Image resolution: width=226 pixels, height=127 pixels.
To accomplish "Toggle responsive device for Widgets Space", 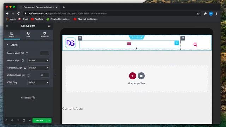I will coord(28,75).
